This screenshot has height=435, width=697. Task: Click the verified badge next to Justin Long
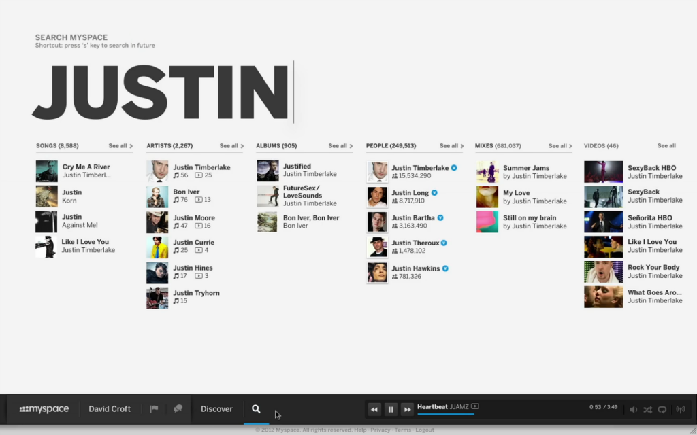click(x=434, y=192)
